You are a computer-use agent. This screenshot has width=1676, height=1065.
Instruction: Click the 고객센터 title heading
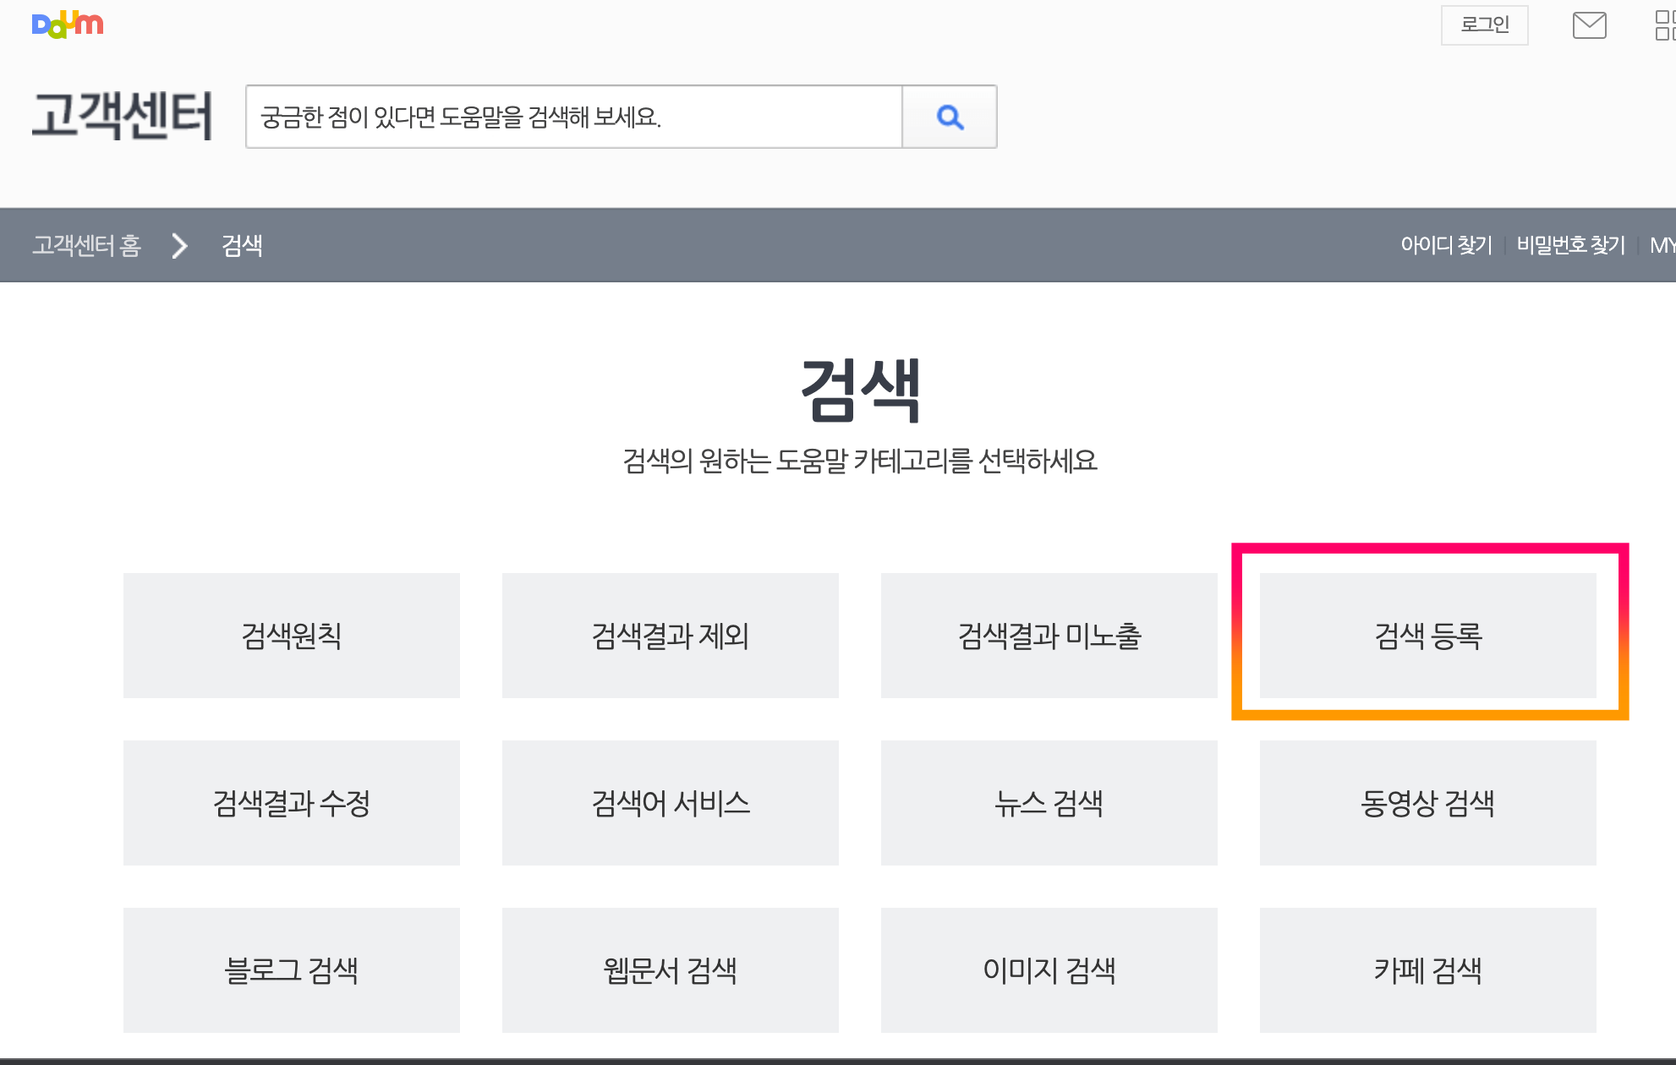[123, 116]
